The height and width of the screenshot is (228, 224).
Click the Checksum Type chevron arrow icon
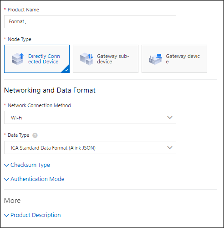click(x=6, y=165)
